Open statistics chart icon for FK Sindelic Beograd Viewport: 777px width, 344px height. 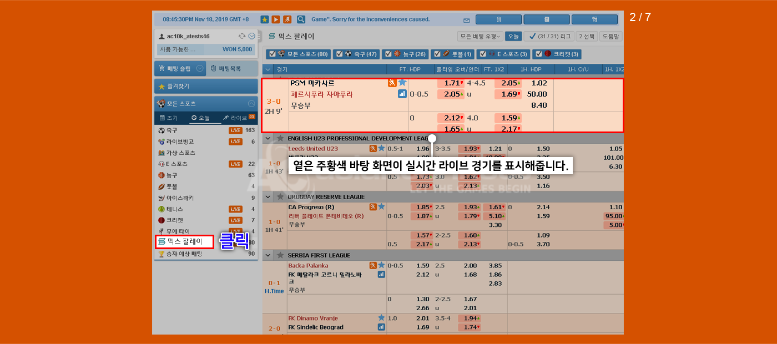click(x=381, y=327)
